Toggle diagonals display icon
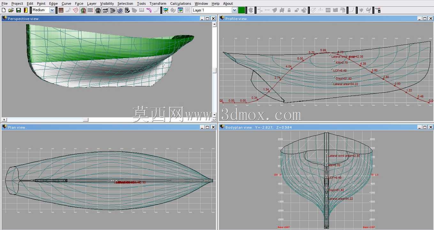Image resolution: width=434 pixels, height=230 pixels. coord(120,10)
